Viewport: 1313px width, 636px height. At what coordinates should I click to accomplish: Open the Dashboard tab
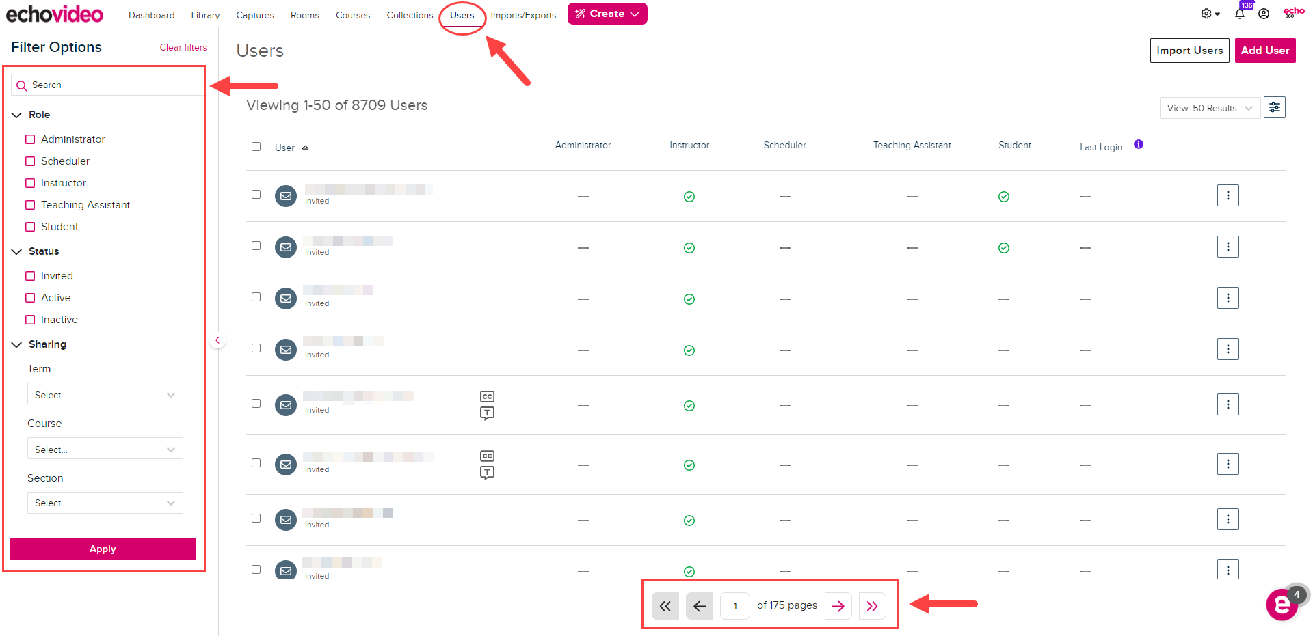151,15
